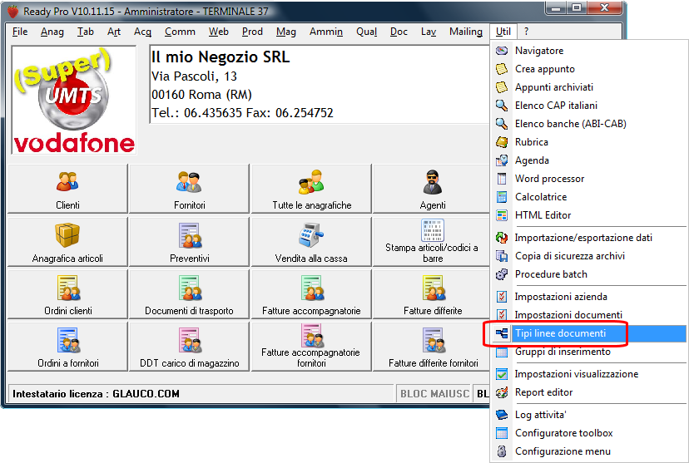Open the Doc menu
Screen dimensions: 689x463
399,32
